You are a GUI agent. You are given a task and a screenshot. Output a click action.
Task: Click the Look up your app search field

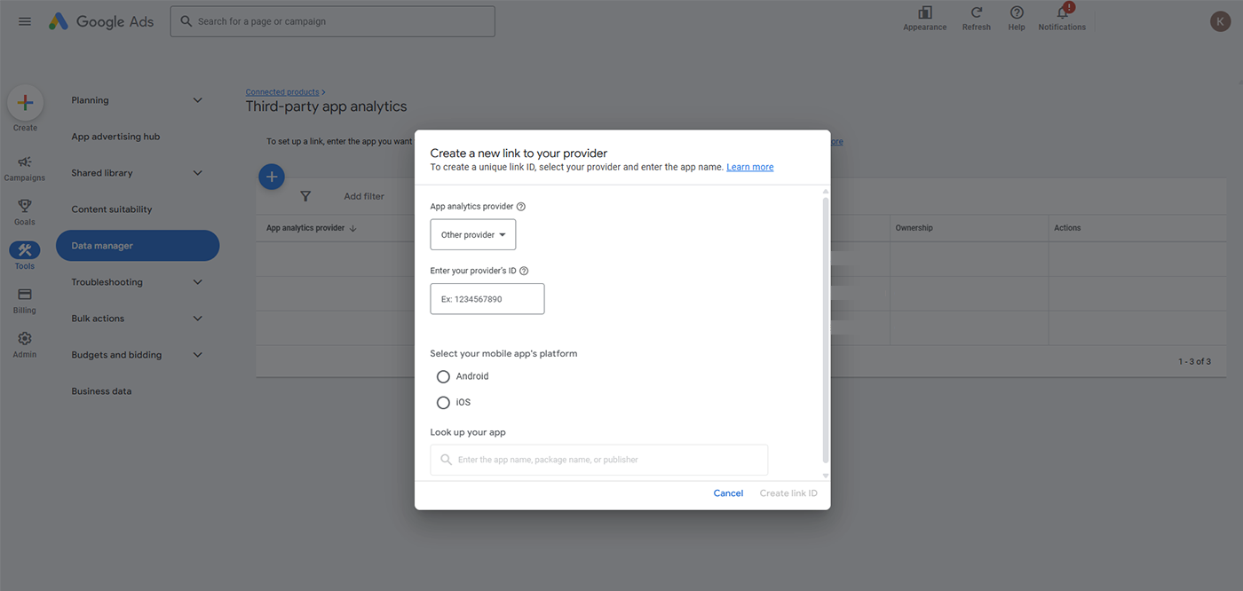pyautogui.click(x=599, y=460)
